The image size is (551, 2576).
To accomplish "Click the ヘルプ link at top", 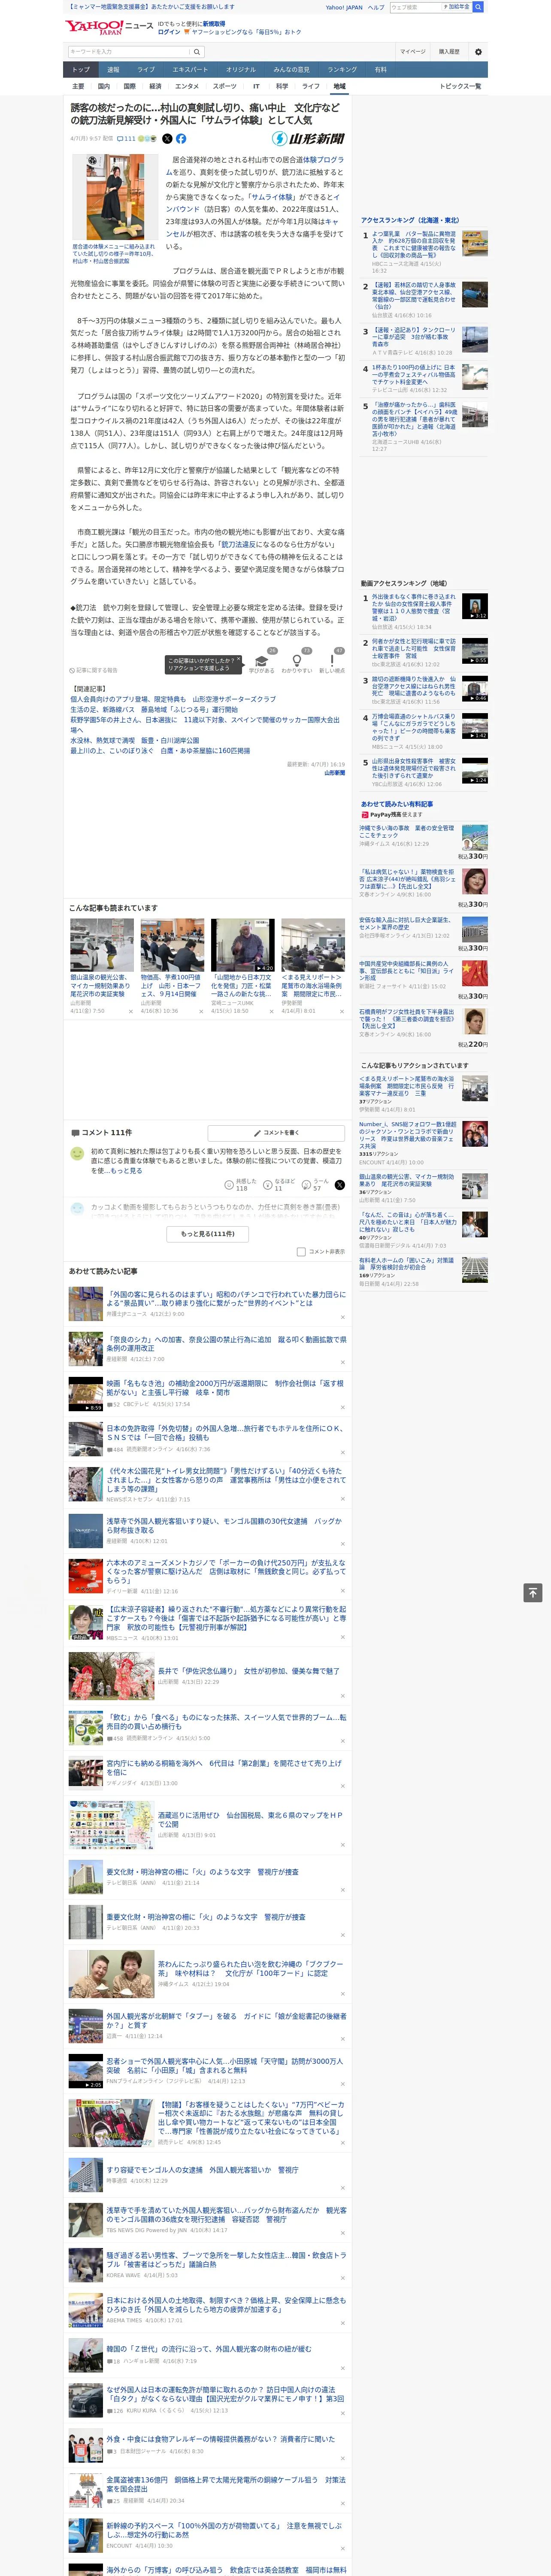I will (376, 7).
